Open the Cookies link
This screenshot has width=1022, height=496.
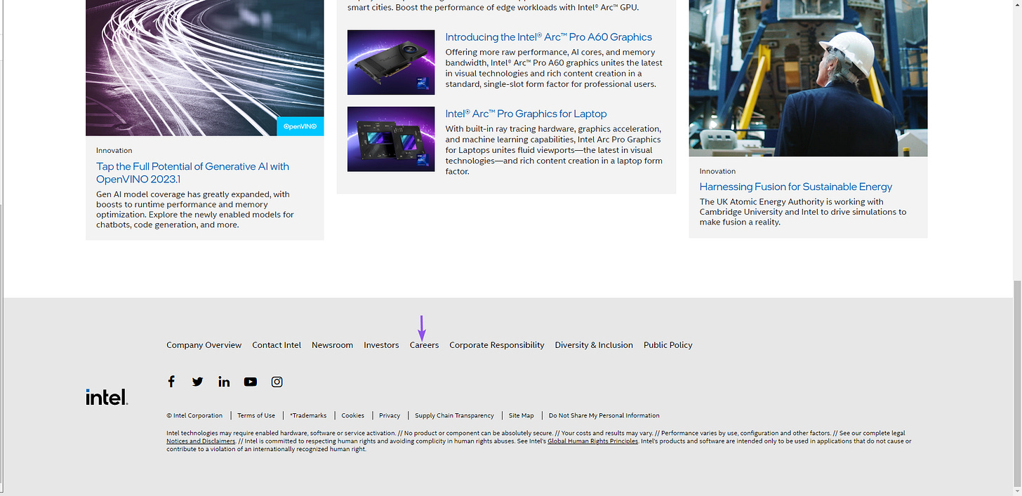tap(353, 415)
